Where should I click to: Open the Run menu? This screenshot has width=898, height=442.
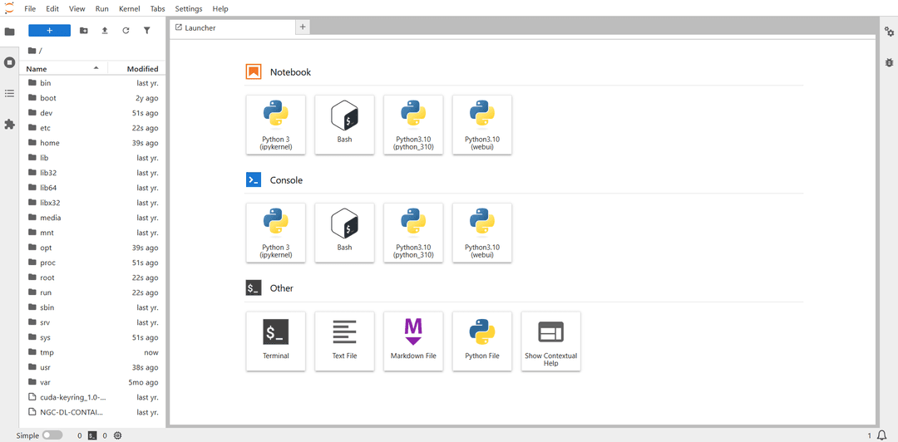tap(102, 8)
